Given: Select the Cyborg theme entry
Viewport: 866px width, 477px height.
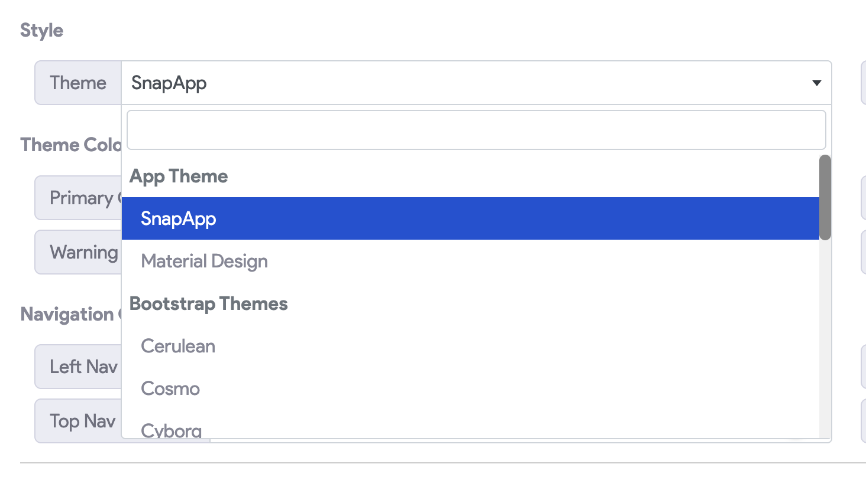Looking at the screenshot, I should 172,428.
